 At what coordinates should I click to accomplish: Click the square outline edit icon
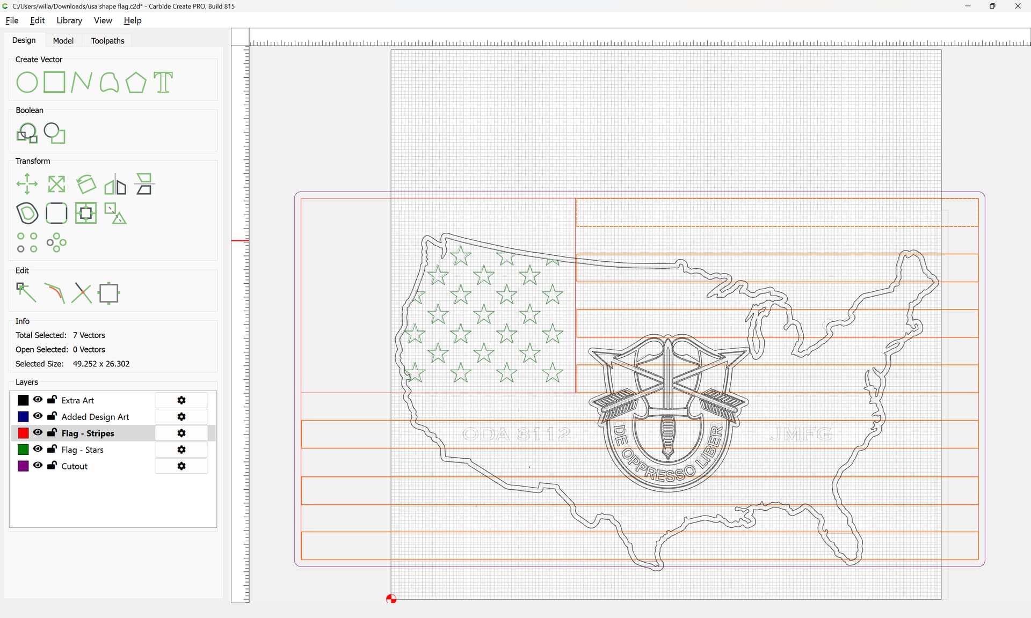point(109,293)
